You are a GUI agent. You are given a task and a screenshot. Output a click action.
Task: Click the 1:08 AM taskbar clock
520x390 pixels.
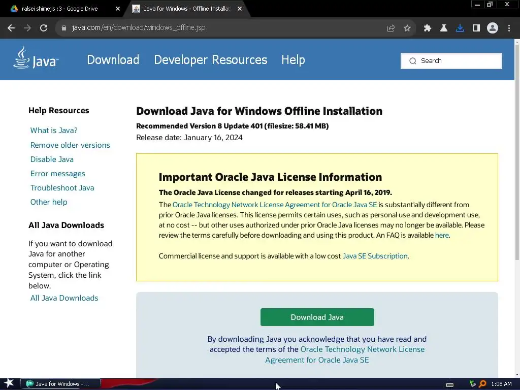(501, 384)
